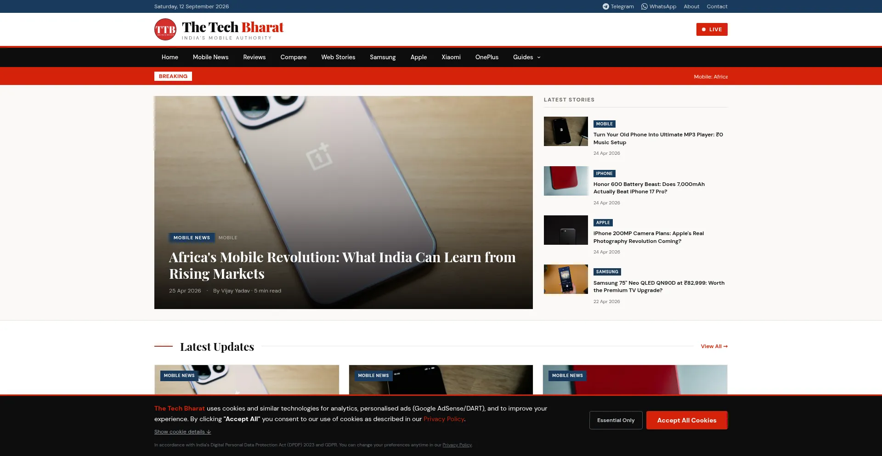Click the SAMSUNG category badge
The image size is (882, 456).
(607, 272)
